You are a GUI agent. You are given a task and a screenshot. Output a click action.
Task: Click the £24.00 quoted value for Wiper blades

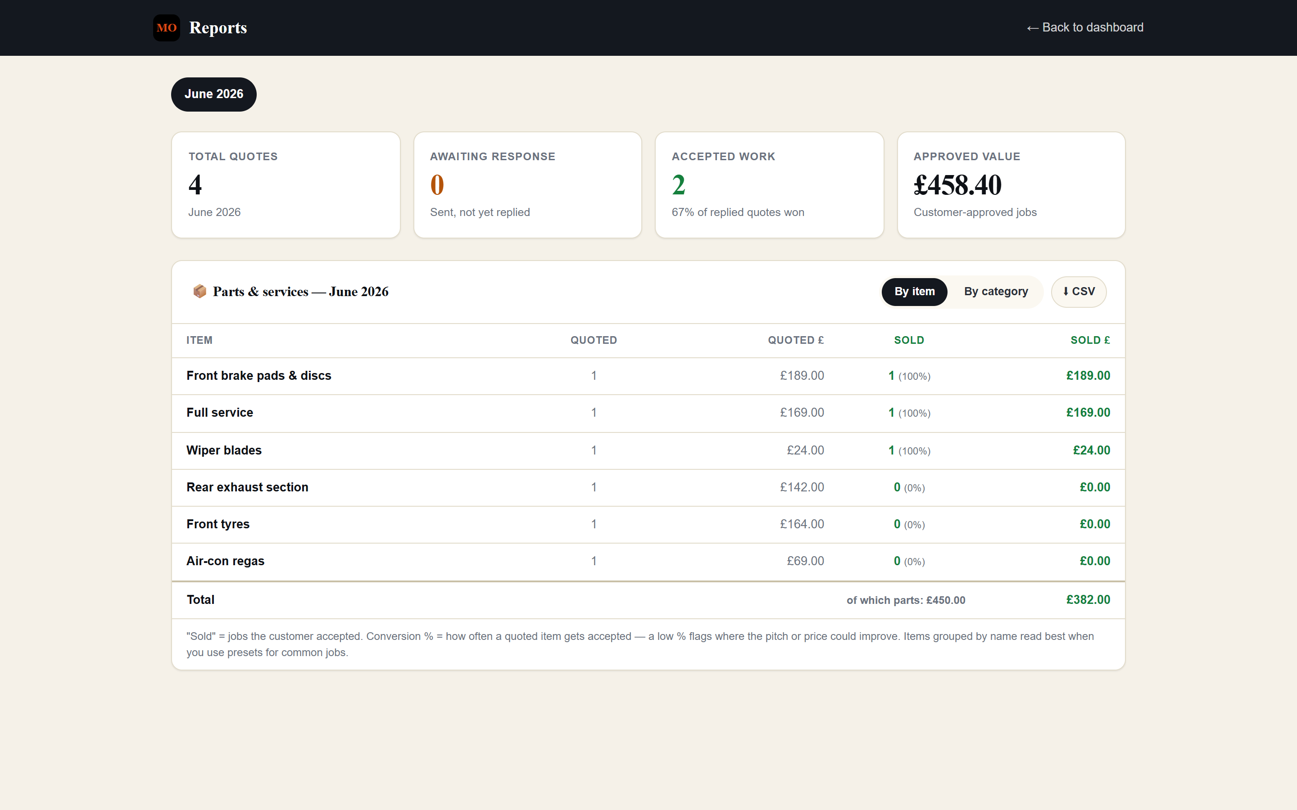[805, 450]
